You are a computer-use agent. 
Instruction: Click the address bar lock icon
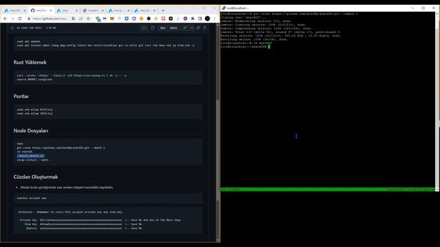pyautogui.click(x=29, y=19)
